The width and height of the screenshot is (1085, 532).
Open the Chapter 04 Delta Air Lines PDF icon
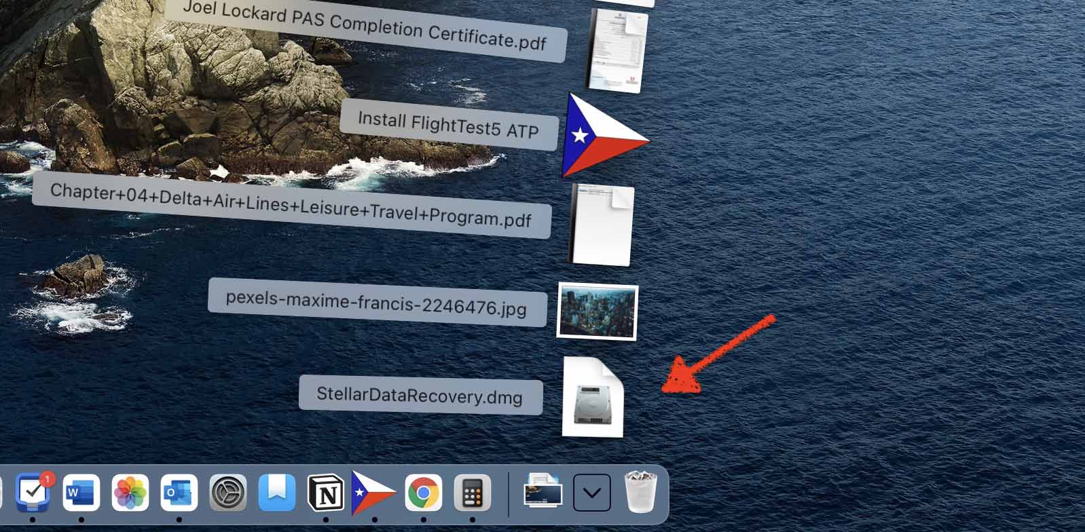[x=602, y=225]
